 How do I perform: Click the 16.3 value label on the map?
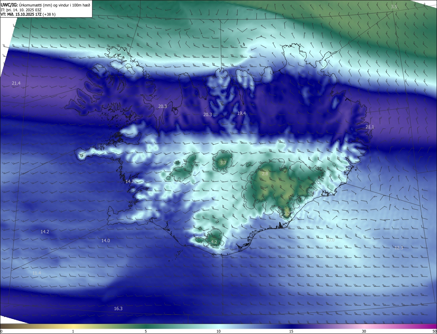tap(118, 309)
